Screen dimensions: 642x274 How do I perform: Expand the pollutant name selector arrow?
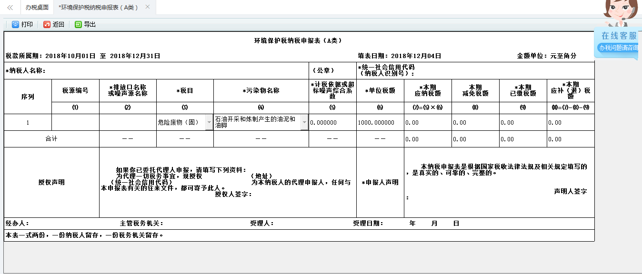305,122
